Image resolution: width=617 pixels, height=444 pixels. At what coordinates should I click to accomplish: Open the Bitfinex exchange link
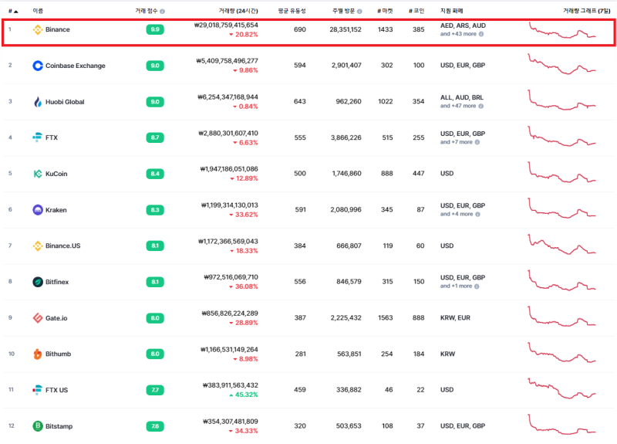coord(56,282)
